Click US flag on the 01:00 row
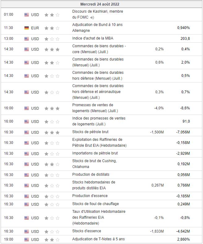This screenshot has width=203, height=244. pyautogui.click(x=27, y=15)
